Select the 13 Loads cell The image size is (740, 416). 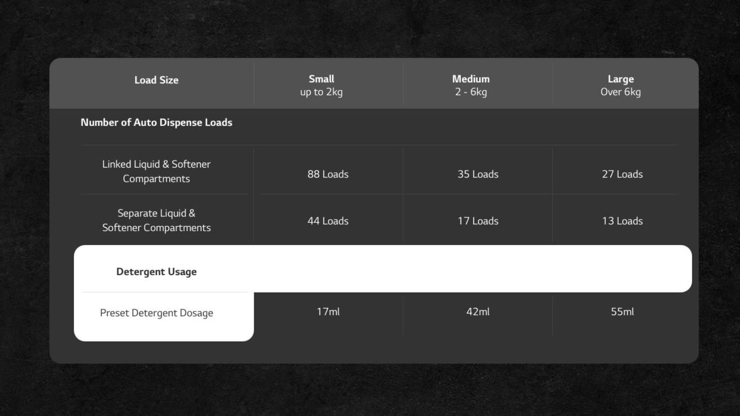click(x=622, y=221)
